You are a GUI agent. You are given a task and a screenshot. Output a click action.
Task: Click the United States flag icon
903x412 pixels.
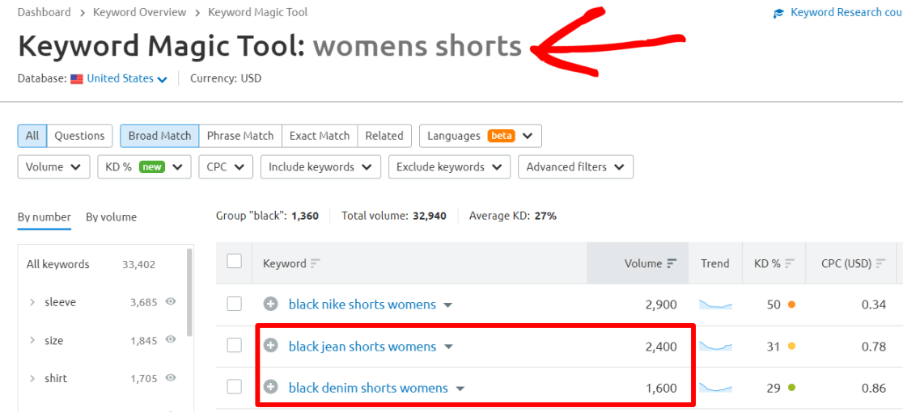77,78
